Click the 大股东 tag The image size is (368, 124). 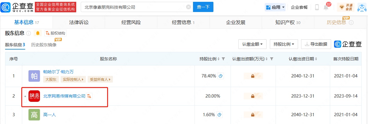coord(51,80)
